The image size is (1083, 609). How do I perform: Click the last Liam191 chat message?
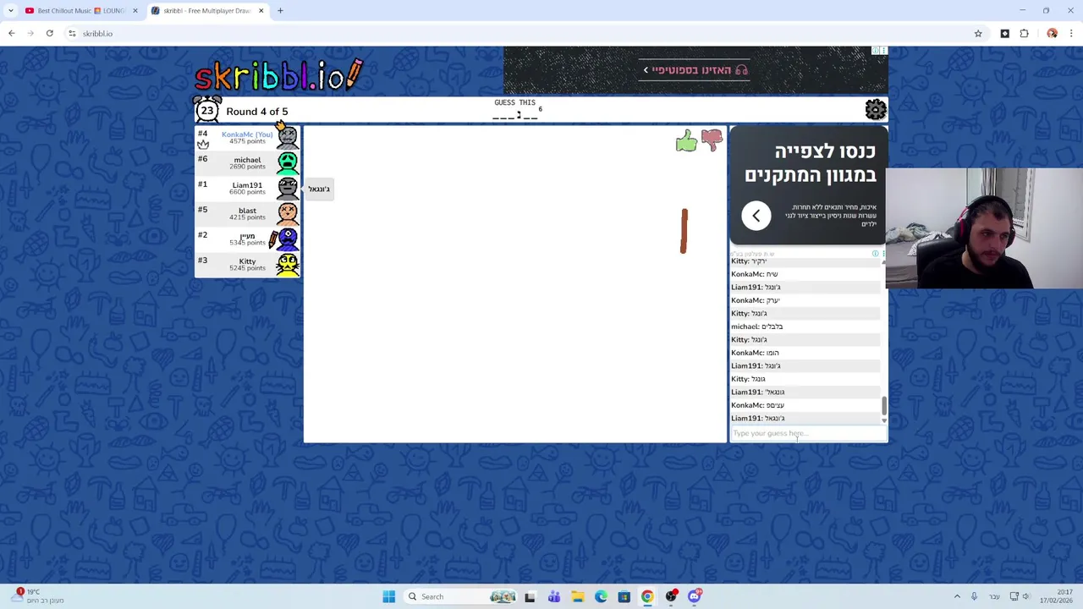click(805, 418)
